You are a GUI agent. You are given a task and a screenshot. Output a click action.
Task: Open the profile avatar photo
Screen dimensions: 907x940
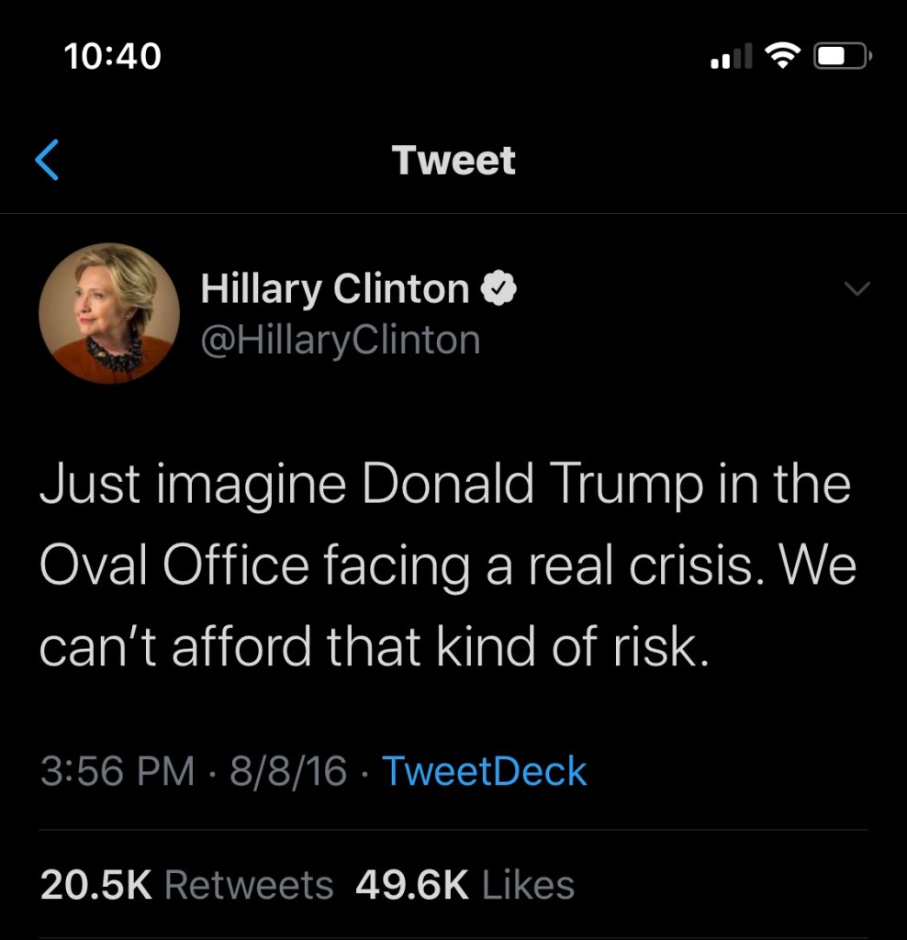pyautogui.click(x=109, y=313)
